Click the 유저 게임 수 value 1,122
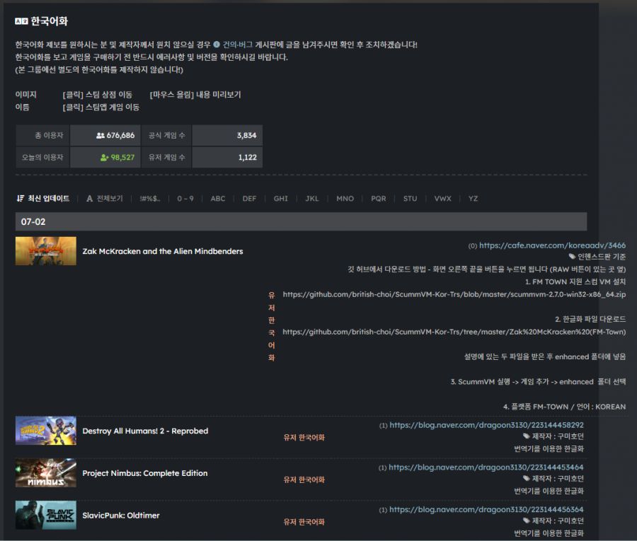This screenshot has width=637, height=541. click(x=248, y=157)
